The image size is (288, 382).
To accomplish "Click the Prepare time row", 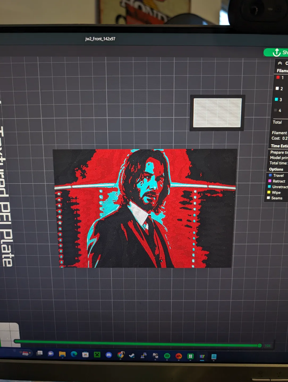I will point(279,152).
